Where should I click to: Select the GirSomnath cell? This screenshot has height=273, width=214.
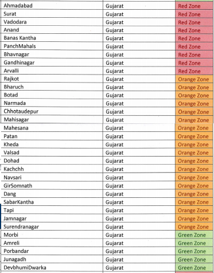pyautogui.click(x=52, y=186)
